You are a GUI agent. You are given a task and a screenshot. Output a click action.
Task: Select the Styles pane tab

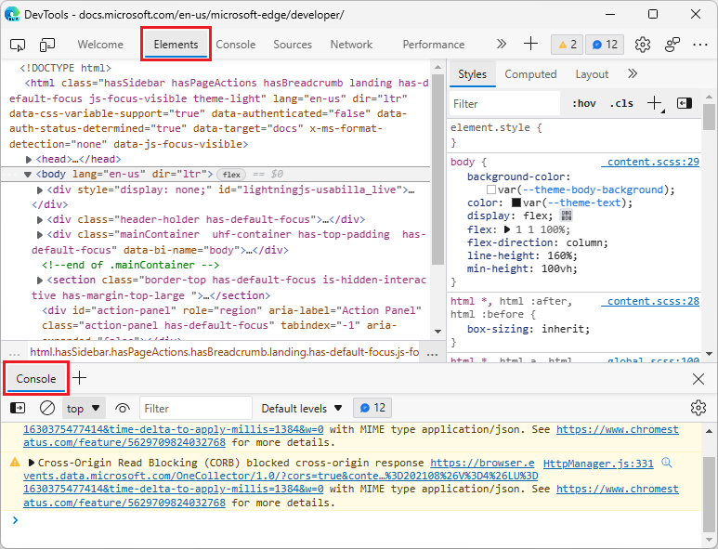(x=472, y=74)
